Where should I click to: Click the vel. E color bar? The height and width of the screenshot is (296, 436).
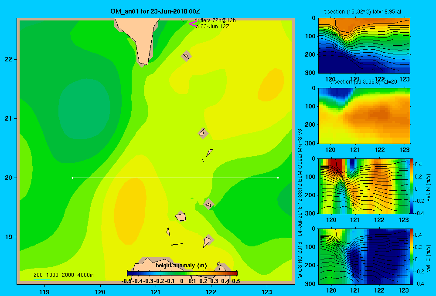point(412,256)
